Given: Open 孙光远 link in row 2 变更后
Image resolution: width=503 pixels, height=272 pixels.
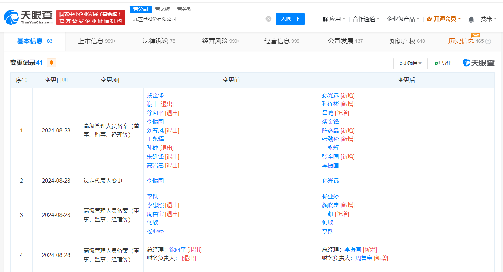Looking at the screenshot, I should click(x=331, y=181).
